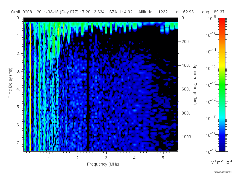Screen dimensions: 237x178
Task: Click the Orbit: 9208 header text
Action: (x=21, y=12)
